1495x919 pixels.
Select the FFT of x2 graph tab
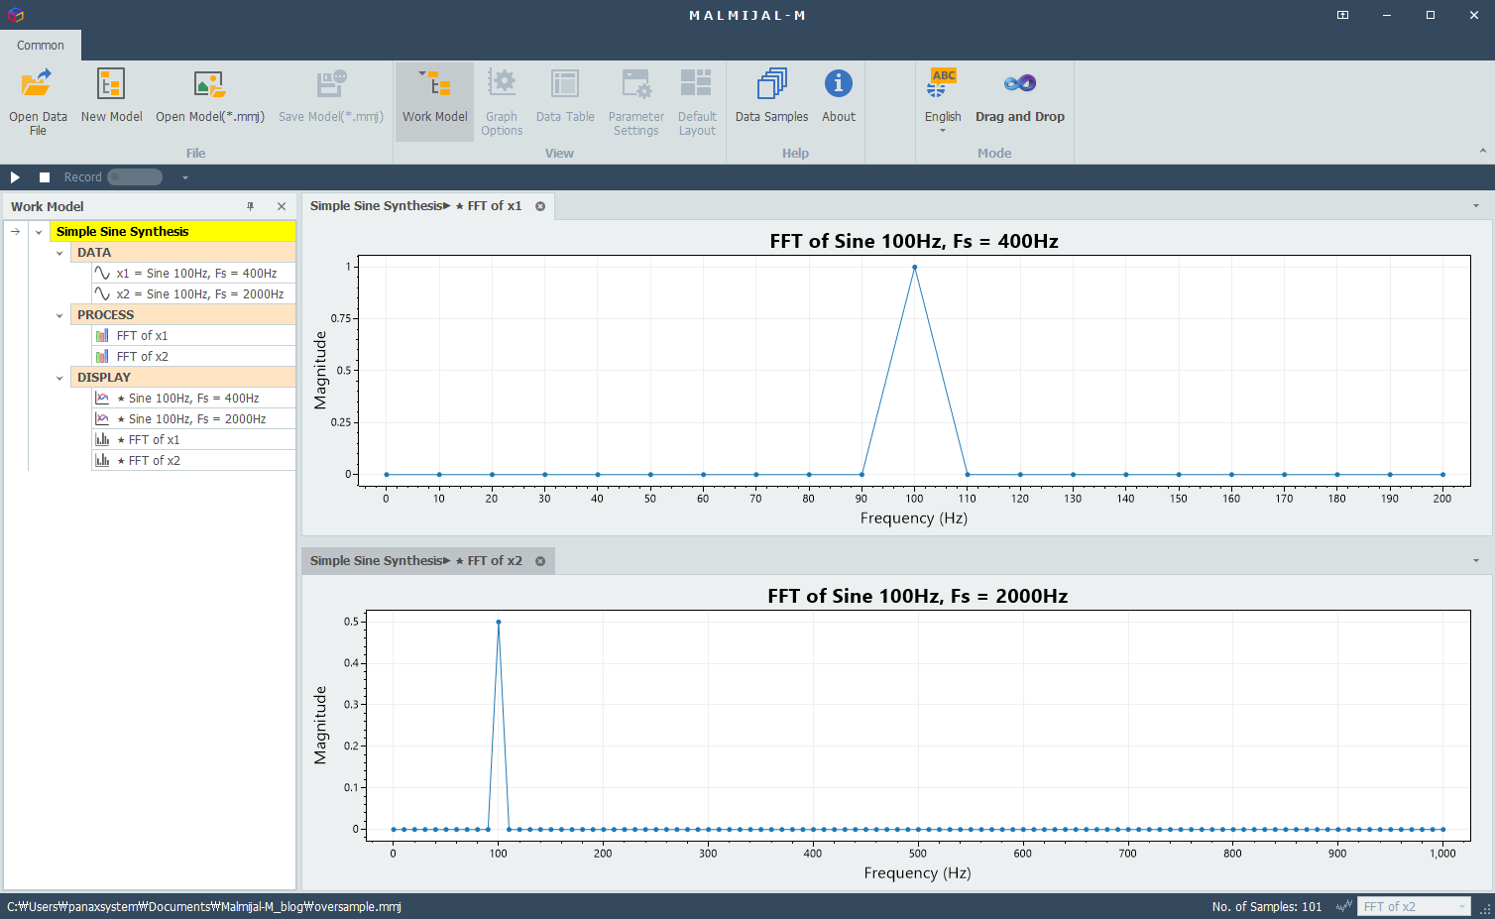[416, 561]
